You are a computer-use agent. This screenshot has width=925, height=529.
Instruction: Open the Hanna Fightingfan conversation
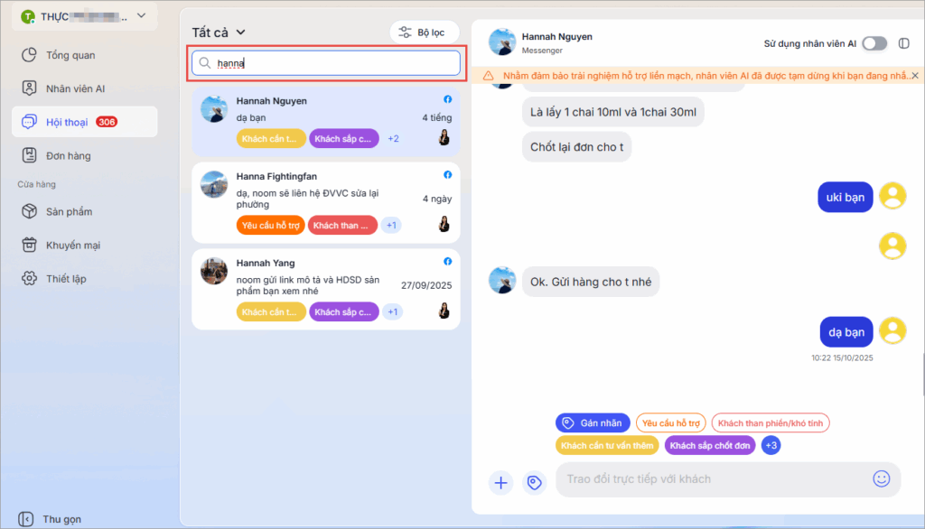pyautogui.click(x=325, y=201)
